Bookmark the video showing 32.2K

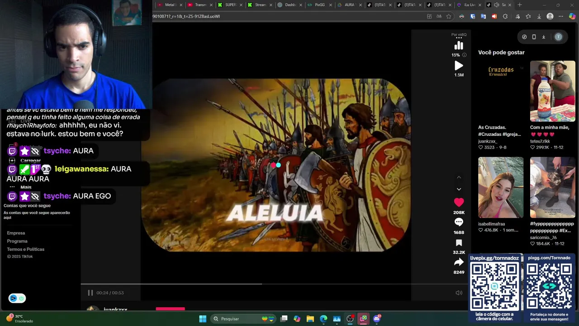tap(459, 243)
